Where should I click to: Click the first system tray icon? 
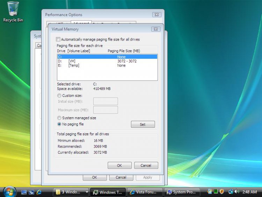tap(210, 191)
